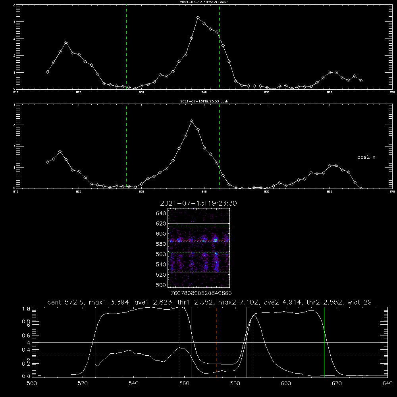Click the green vertical line near 584 in the bottom plot
The image size is (397, 397).
247,342
